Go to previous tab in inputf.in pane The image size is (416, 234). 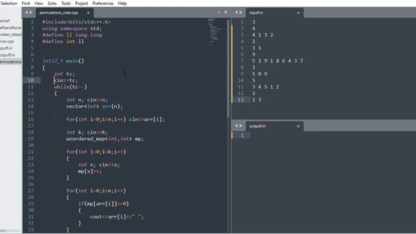point(237,12)
